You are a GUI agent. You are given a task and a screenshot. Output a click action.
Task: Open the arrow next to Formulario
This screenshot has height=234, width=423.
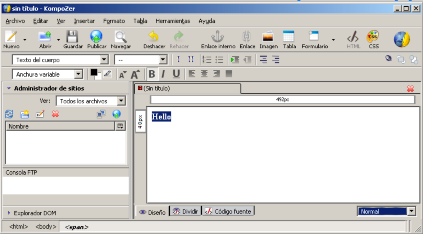coord(333,40)
